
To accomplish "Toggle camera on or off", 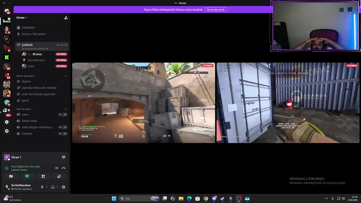I will [11, 176].
